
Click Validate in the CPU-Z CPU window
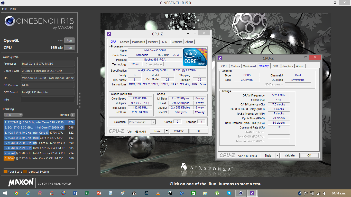179,131
